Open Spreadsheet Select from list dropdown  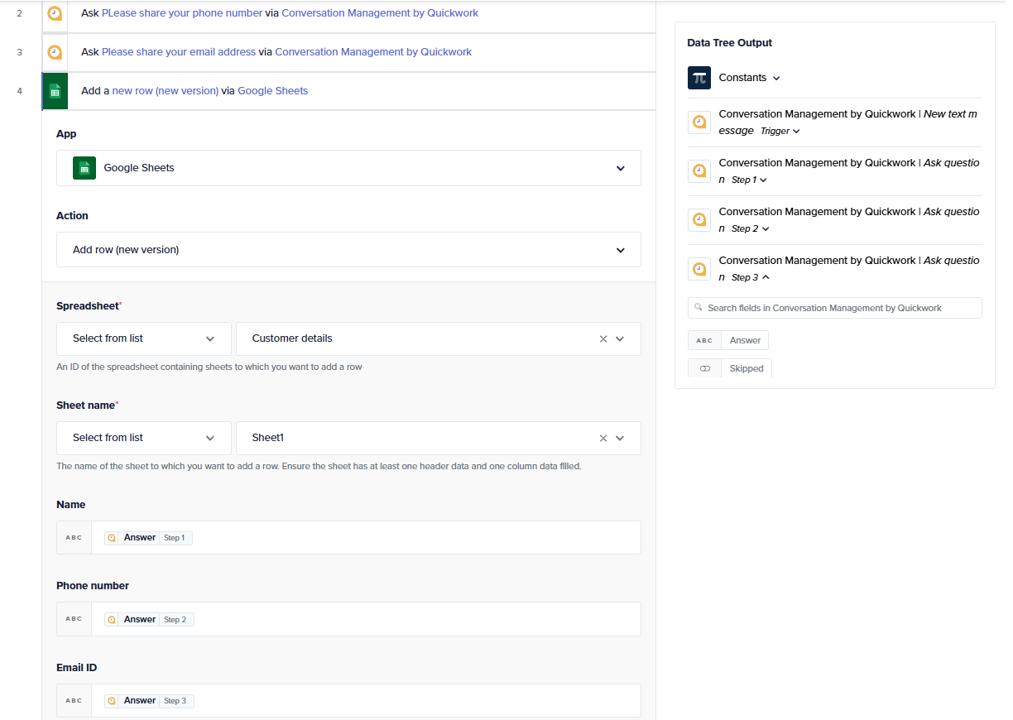coord(144,338)
